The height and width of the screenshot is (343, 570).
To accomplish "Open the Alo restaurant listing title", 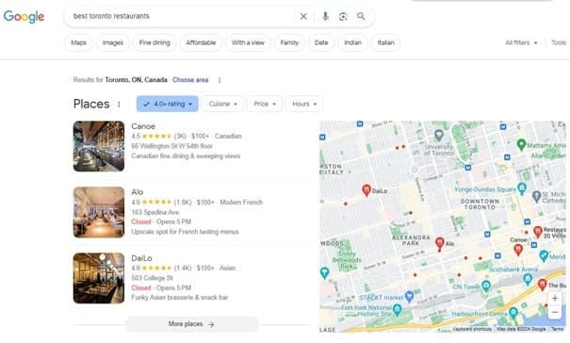I will 137,192.
